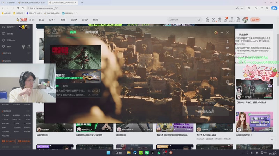Screen dimensions: 279x156
Task: Click the taskbar search box
Action: pyautogui.click(x=119, y=153)
